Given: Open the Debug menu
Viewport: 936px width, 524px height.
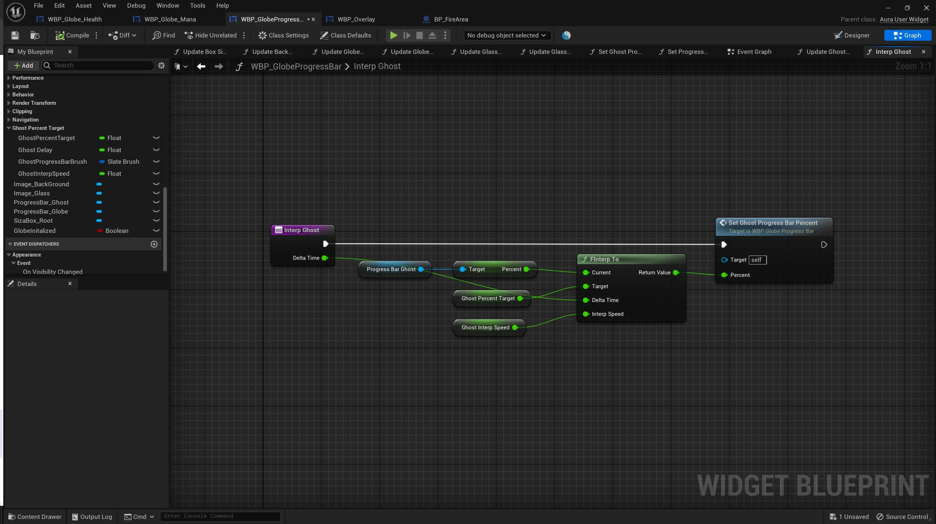Looking at the screenshot, I should point(136,5).
